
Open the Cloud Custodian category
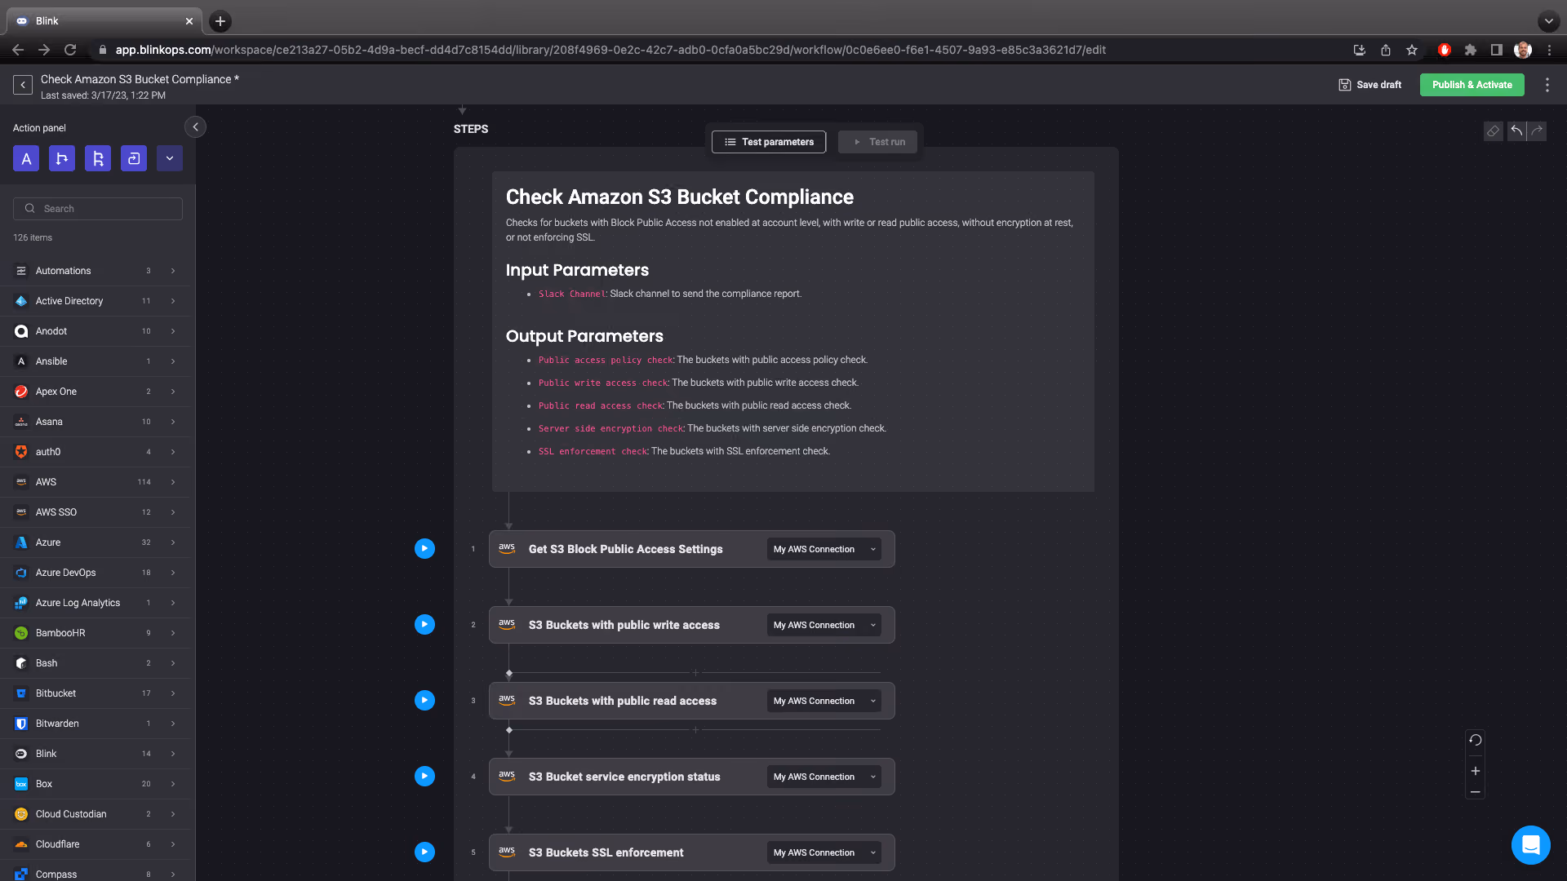pyautogui.click(x=95, y=814)
